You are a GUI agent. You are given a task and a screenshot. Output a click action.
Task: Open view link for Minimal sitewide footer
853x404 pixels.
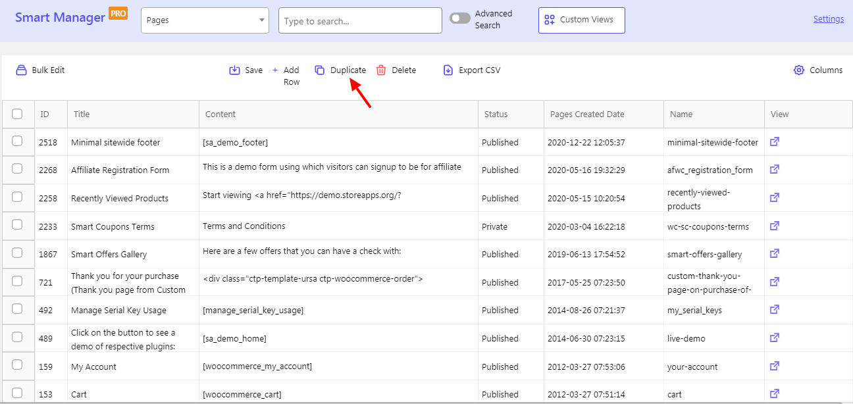click(x=775, y=141)
